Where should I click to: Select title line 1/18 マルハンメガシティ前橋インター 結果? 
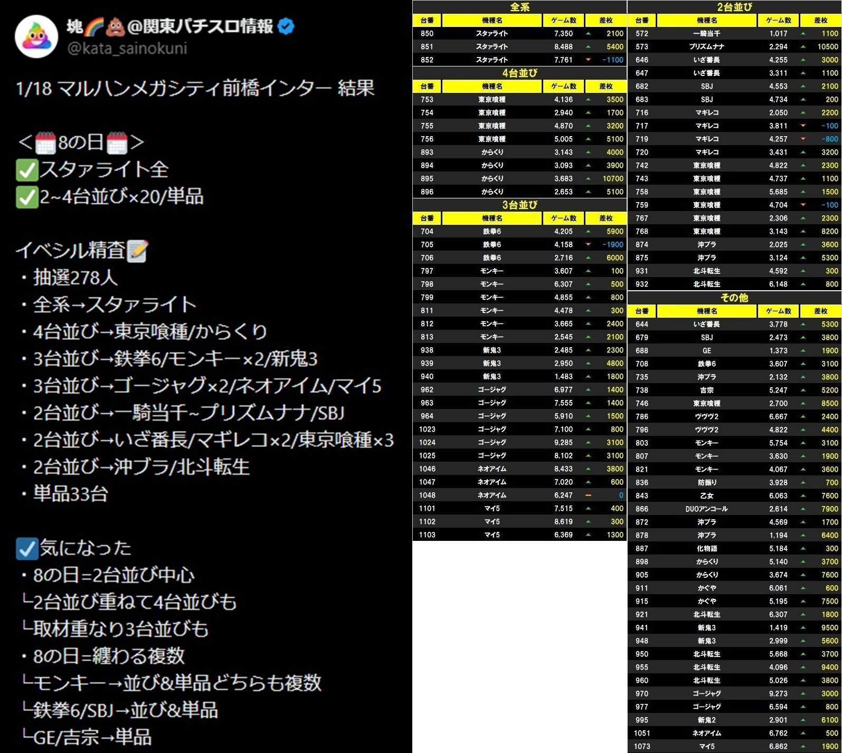click(x=195, y=88)
